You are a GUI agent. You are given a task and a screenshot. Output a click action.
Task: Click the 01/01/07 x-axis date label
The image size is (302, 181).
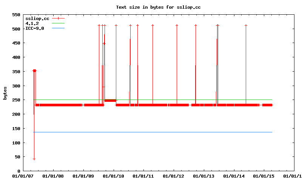[22, 176]
